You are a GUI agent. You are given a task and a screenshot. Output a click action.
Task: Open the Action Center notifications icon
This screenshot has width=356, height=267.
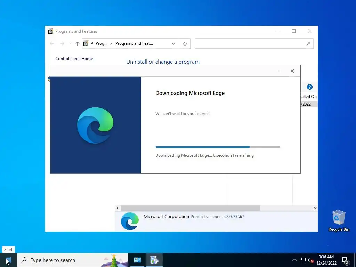345,260
